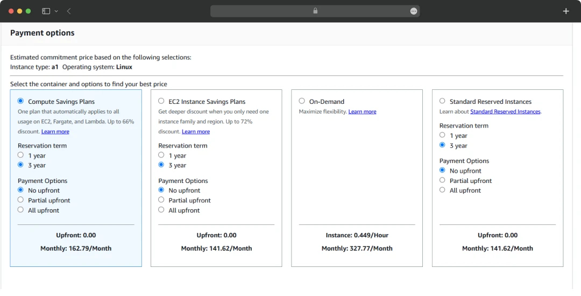Click the lock icon in address bar
This screenshot has height=296, width=581.
tap(315, 11)
